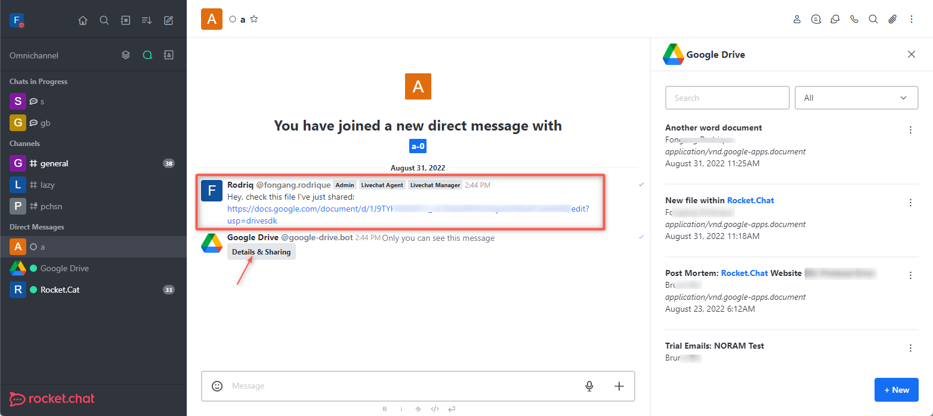Open Omnichannel contact center icon

tap(169, 55)
